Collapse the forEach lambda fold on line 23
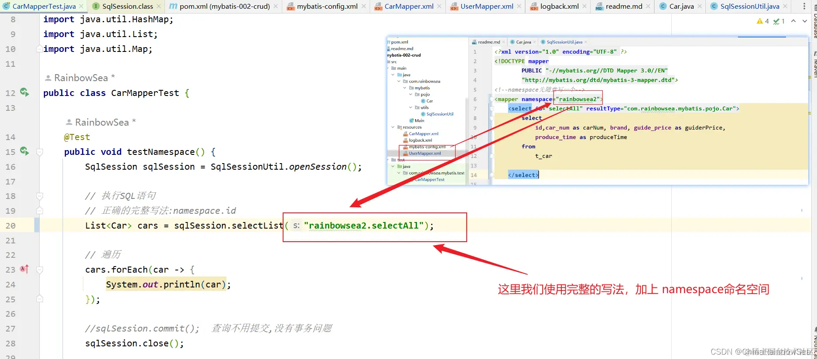Screen dimensions: 817x359 40,270
